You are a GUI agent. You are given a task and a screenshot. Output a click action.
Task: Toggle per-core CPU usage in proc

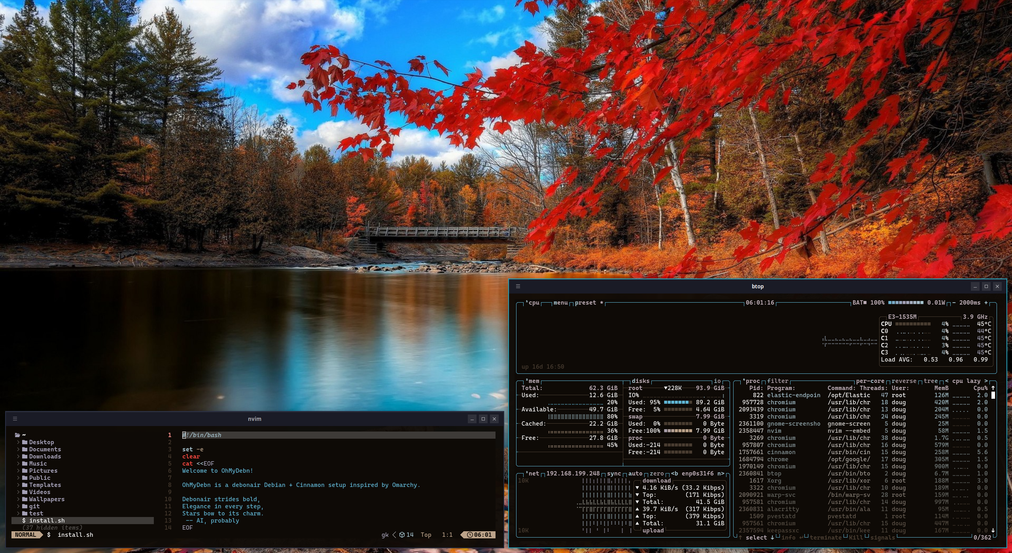870,381
